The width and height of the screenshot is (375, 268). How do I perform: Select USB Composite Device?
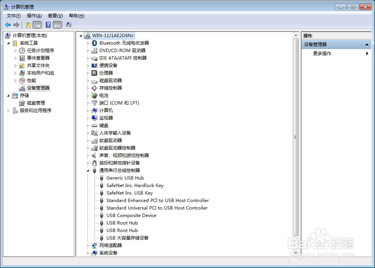coord(131,216)
